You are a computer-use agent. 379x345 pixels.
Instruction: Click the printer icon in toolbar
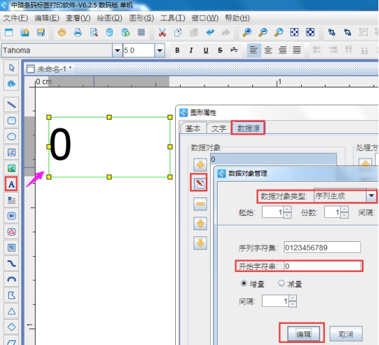[77, 32]
